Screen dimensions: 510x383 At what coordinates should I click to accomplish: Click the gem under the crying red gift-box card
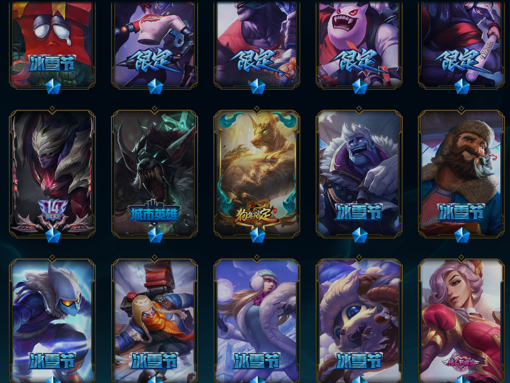pyautogui.click(x=53, y=87)
